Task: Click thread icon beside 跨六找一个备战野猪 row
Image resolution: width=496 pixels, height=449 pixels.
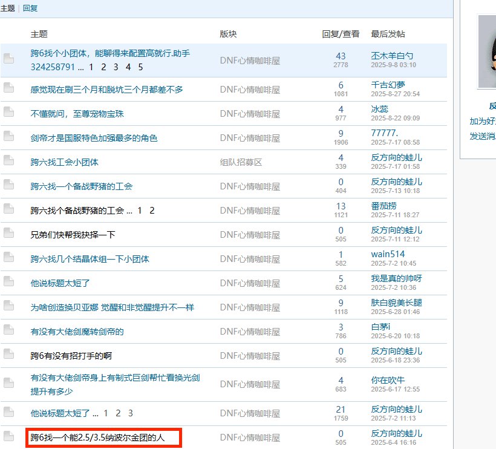Action: (x=8, y=184)
